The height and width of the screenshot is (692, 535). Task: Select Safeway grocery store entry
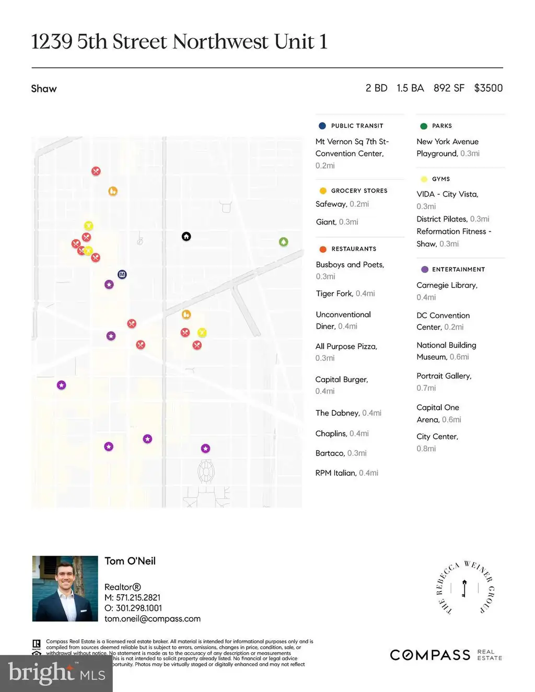pyautogui.click(x=342, y=204)
